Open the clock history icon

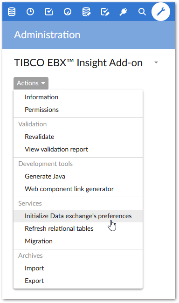30,12
